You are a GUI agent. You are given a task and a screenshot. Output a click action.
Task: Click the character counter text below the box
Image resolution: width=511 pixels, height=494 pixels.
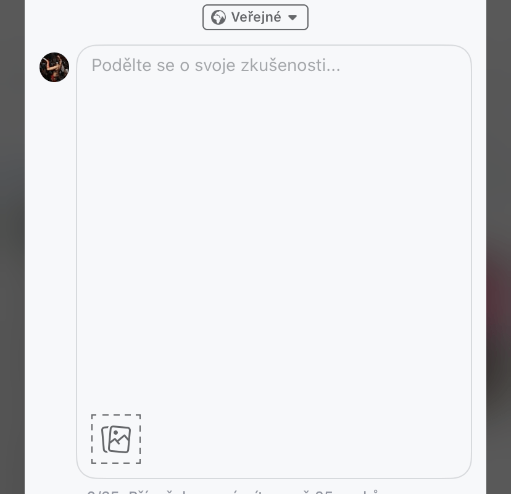click(233, 492)
